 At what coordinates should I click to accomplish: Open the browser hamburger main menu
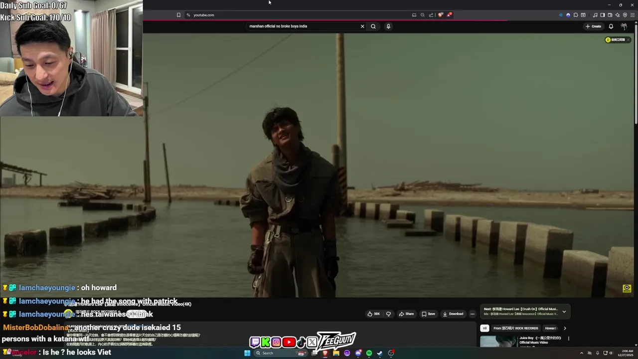633,15
